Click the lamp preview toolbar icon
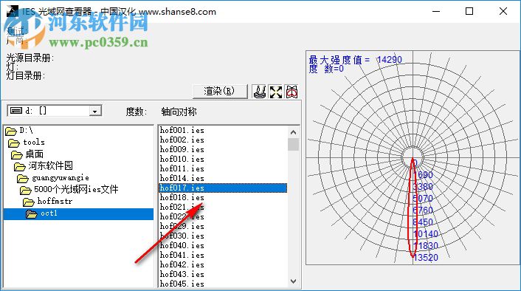Screen dimensions: 521x291 (260, 92)
